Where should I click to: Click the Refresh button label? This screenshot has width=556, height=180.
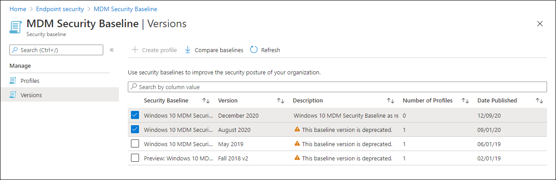(271, 50)
